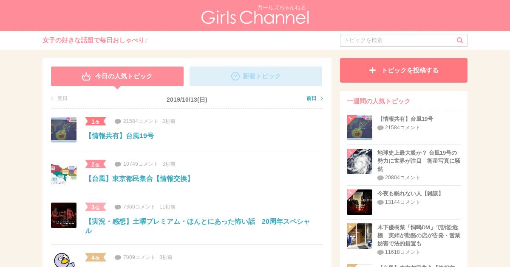510x267 pixels.
Task: Click 一週間の人気トピック sidebar heading
Action: 379,101
